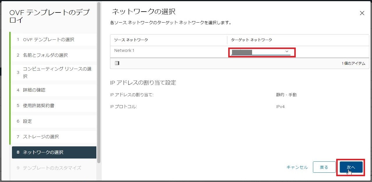Go to step 4 詳細の確認
Image resolution: width=372 pixels, height=182 pixels.
[54, 90]
